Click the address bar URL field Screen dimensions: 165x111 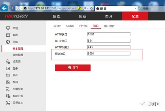pyautogui.click(x=52, y=8)
